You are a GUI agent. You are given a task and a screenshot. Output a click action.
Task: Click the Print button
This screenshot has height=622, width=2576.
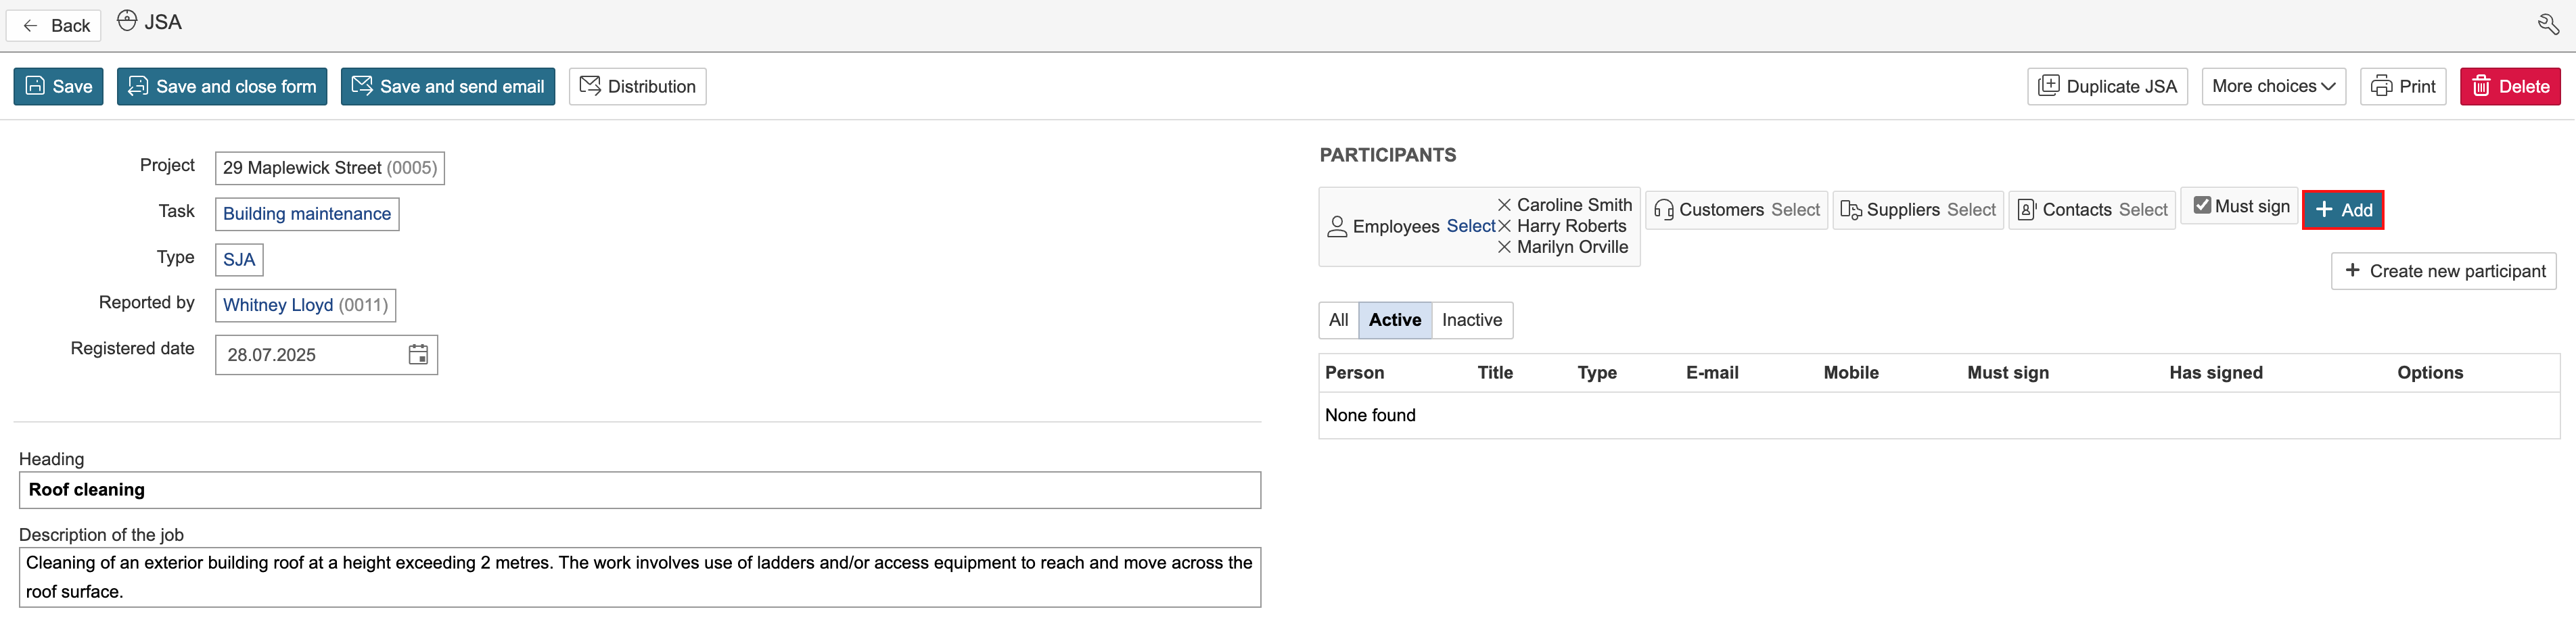2402,87
